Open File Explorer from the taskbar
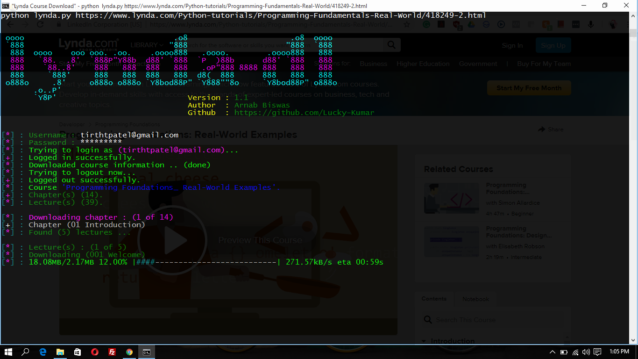Viewport: 638px width, 359px height. [60, 352]
